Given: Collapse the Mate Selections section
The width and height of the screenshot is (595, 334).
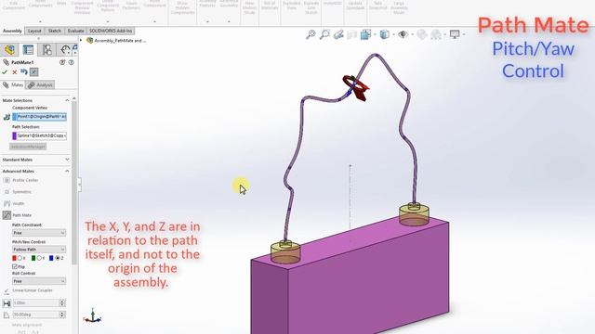Looking at the screenshot, I should 67,100.
